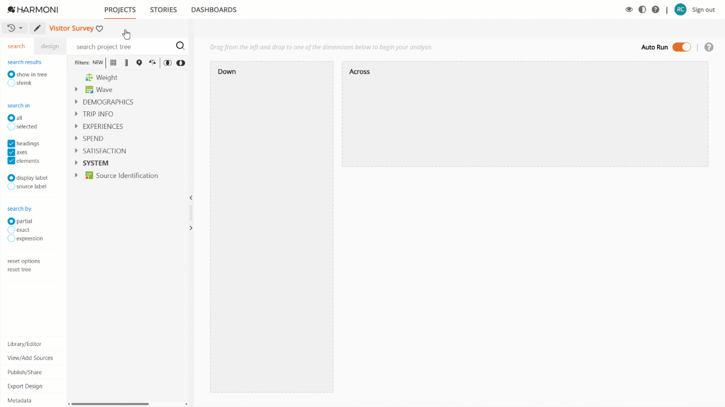
Task: Open Publish/Share
Action: pyautogui.click(x=24, y=372)
